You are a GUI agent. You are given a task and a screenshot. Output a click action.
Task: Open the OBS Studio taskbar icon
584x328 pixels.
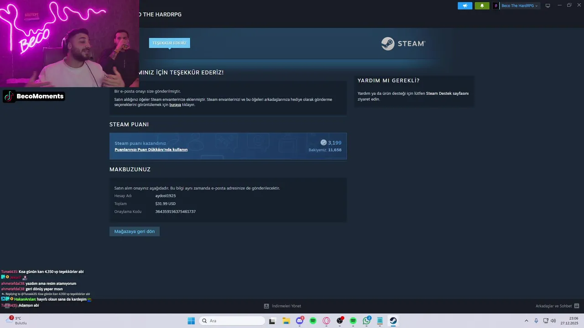tap(340, 321)
